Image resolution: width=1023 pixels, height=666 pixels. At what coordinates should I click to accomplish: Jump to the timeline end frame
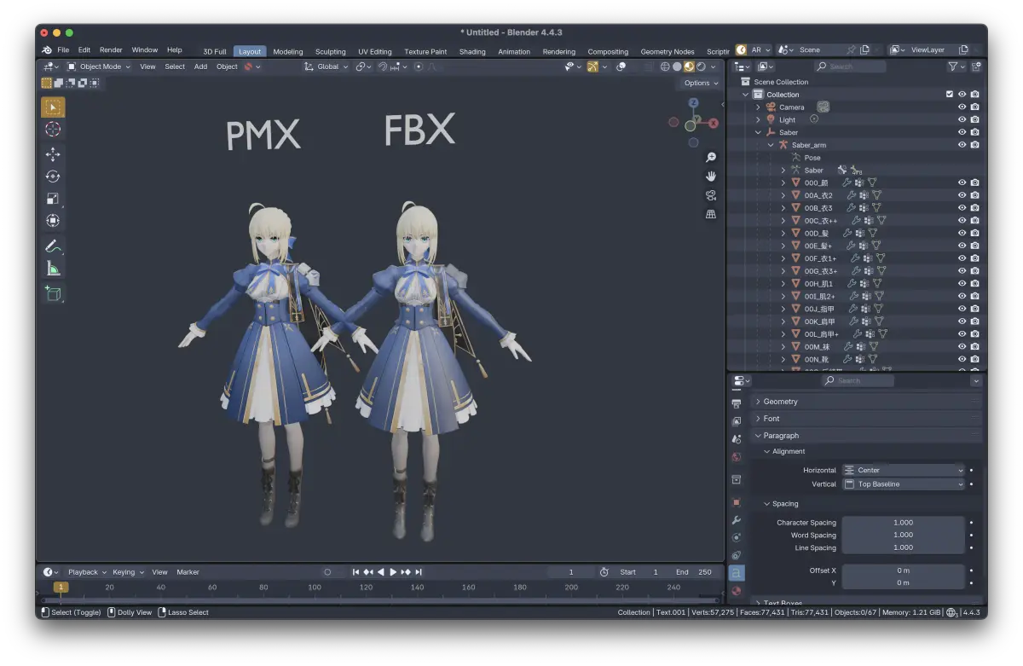pos(419,572)
